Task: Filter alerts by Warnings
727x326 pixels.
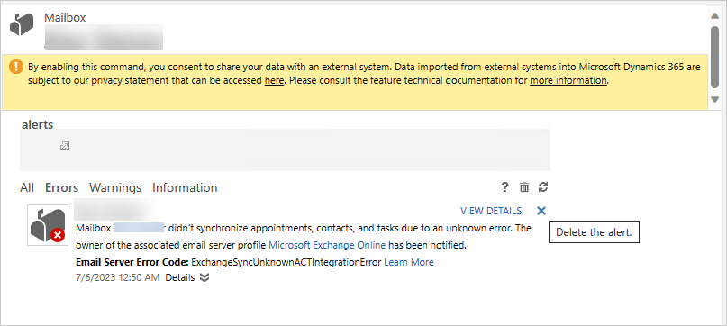Action: coord(115,187)
